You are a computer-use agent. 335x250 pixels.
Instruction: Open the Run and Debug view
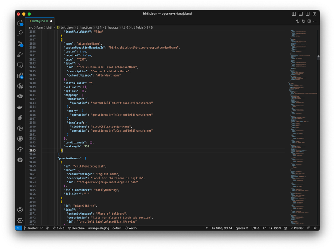[x=20, y=54]
